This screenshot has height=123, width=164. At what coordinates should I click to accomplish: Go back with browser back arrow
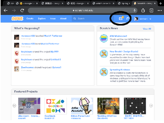pyautogui.click(x=5, y=11)
